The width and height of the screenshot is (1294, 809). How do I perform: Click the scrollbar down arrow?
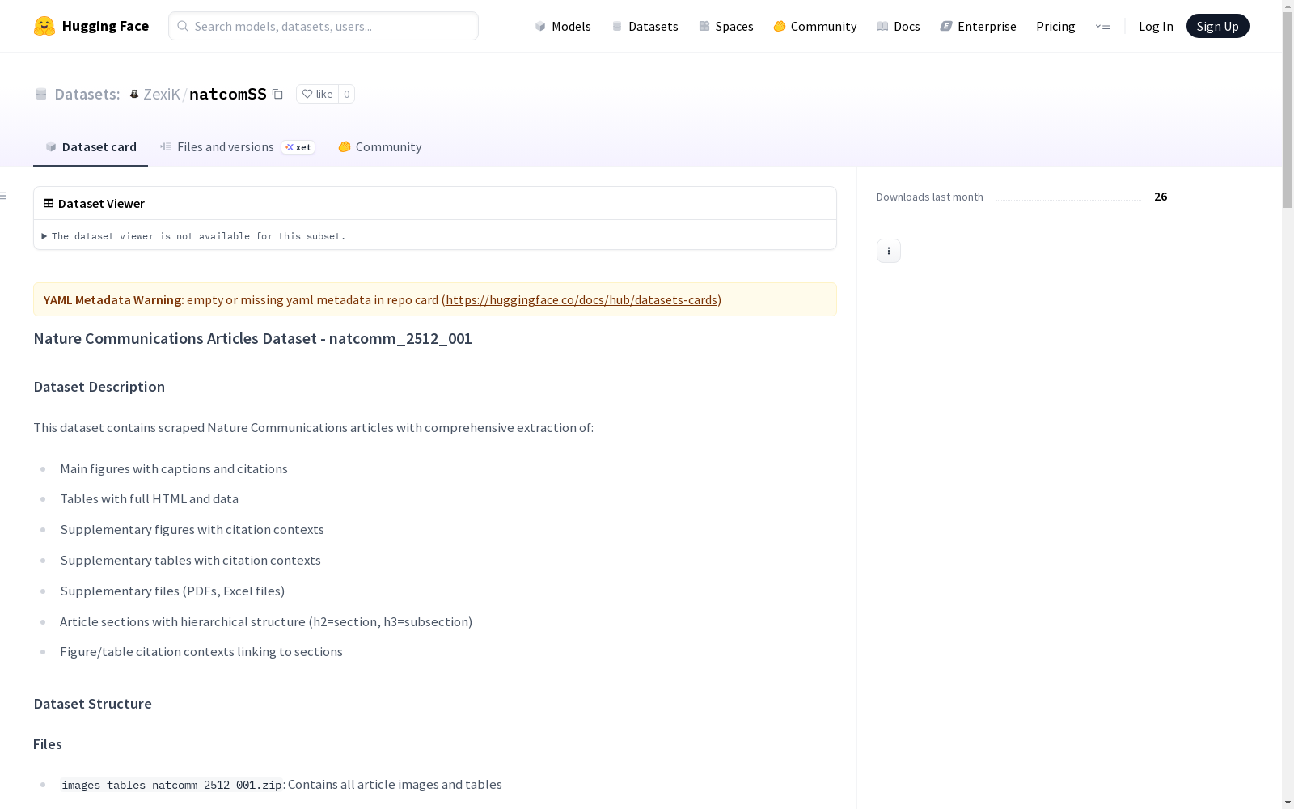(x=1288, y=803)
